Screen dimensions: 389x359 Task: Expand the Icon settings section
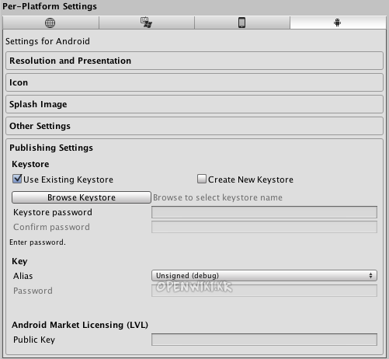194,82
